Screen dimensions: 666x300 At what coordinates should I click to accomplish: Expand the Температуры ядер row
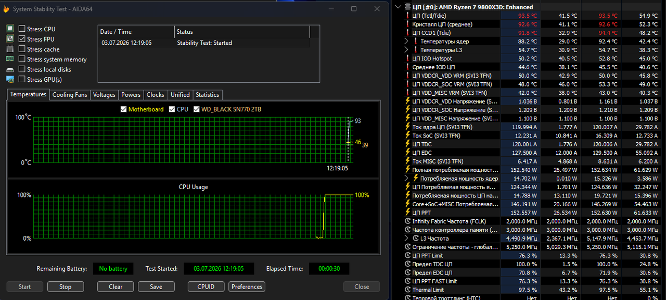(x=407, y=41)
